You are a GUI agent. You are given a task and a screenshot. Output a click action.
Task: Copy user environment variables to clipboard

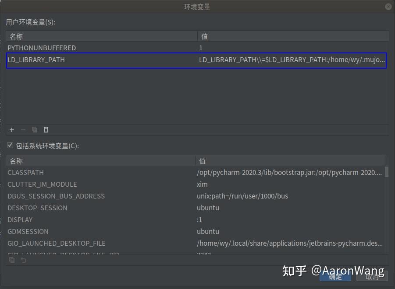coord(34,129)
